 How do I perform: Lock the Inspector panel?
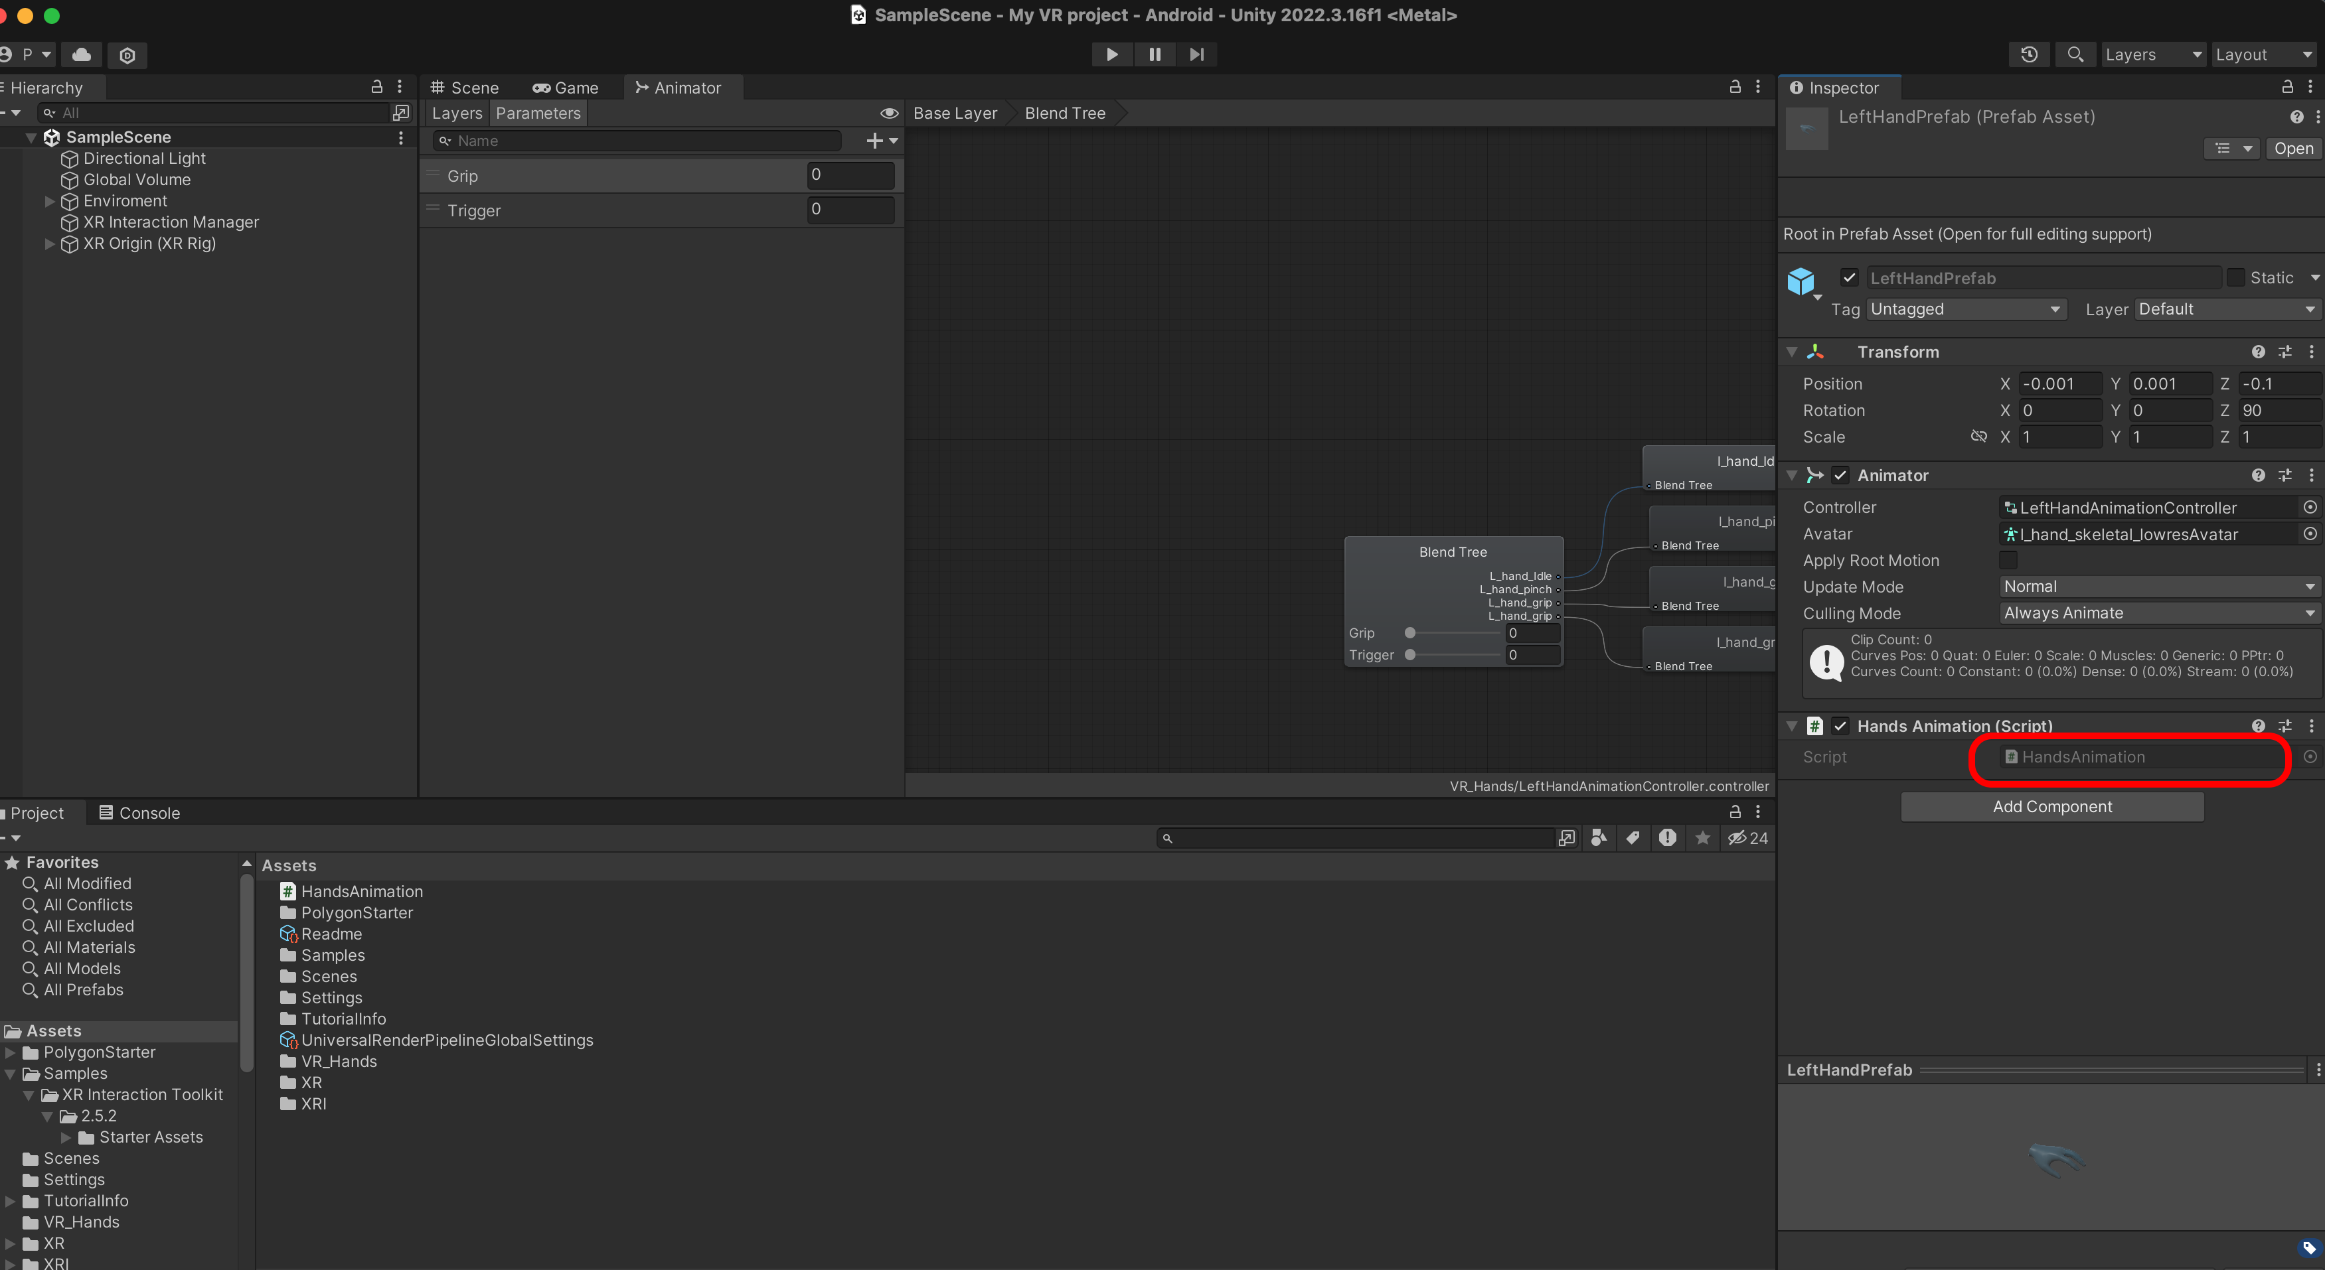[2287, 86]
